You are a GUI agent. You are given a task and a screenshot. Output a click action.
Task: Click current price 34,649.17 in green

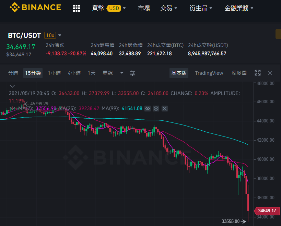21,47
